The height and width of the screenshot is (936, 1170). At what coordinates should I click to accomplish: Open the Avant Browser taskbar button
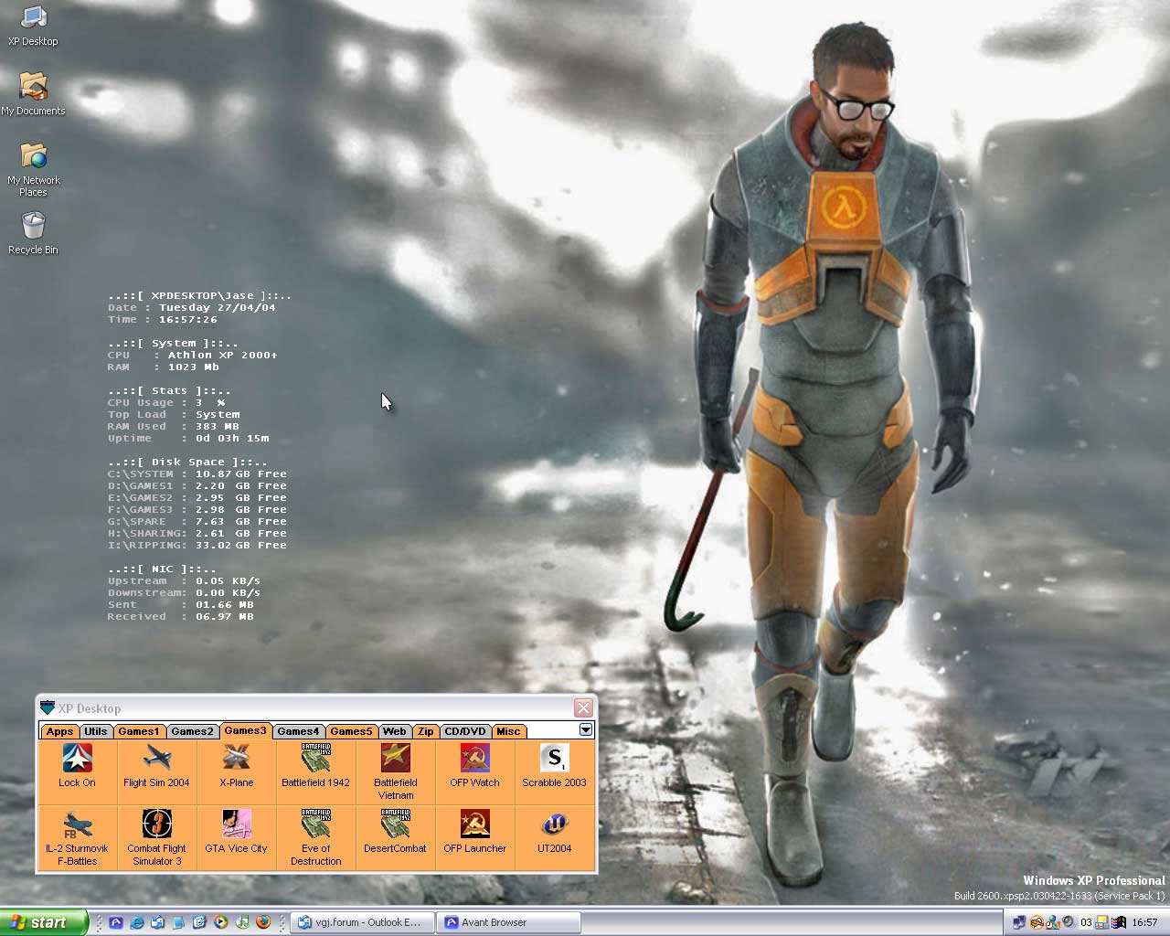pyautogui.click(x=508, y=922)
